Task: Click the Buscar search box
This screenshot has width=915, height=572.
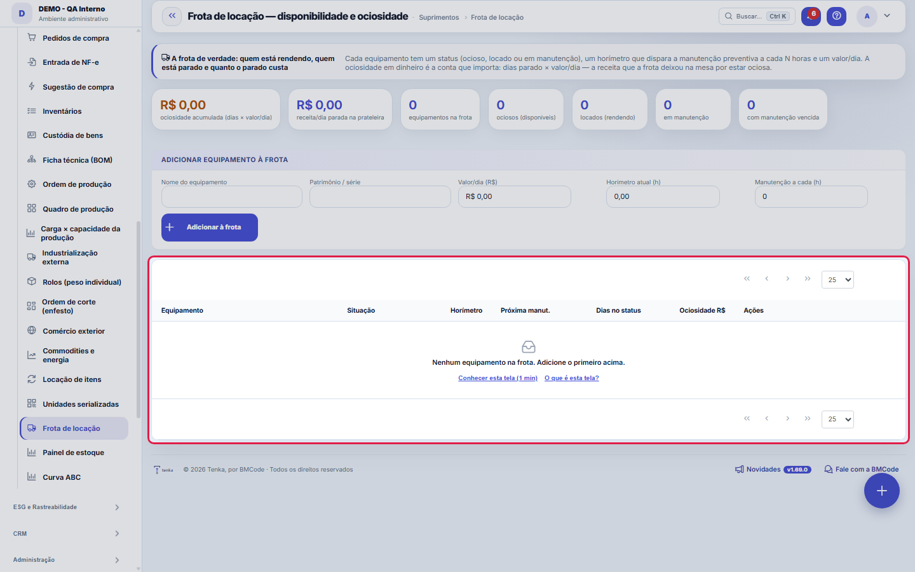Action: (x=756, y=16)
